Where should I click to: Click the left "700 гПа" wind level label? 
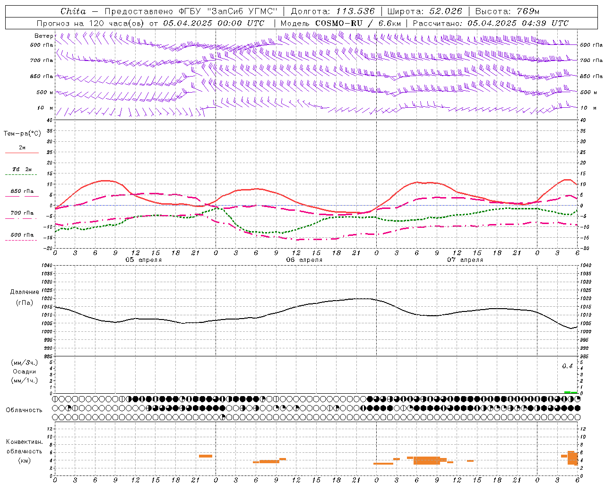(42, 60)
